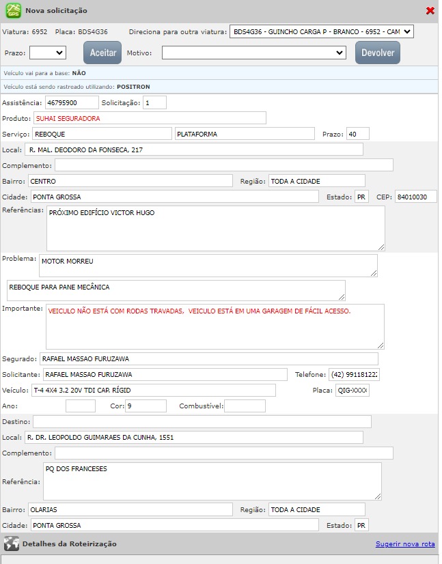This screenshot has width=442, height=564.
Task: Follow the Sugerir nova rota link
Action: 404,544
